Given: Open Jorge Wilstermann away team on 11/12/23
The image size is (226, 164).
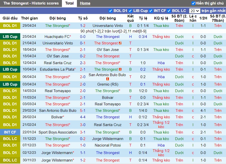Looking at the screenshot, I should (108, 139).
